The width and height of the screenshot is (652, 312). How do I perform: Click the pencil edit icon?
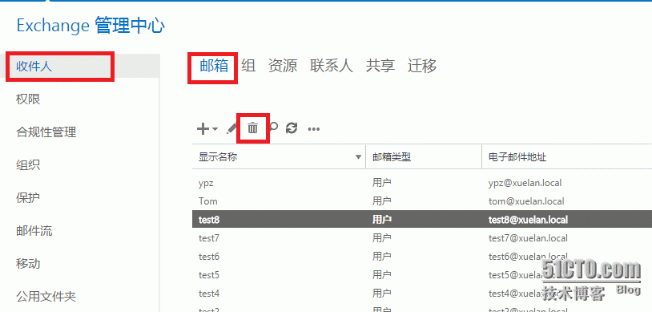pyautogui.click(x=231, y=128)
